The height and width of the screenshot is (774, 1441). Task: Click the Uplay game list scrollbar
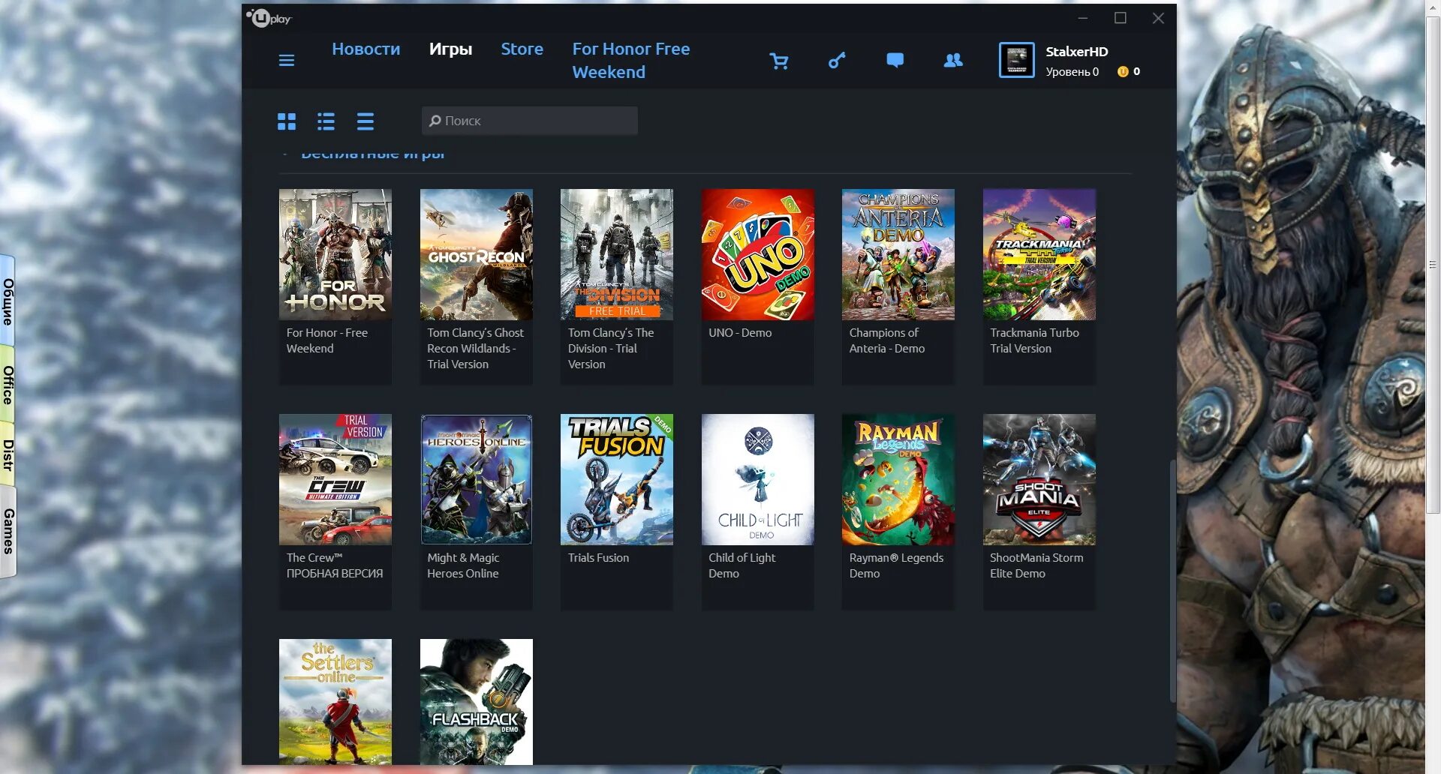pyautogui.click(x=1172, y=581)
